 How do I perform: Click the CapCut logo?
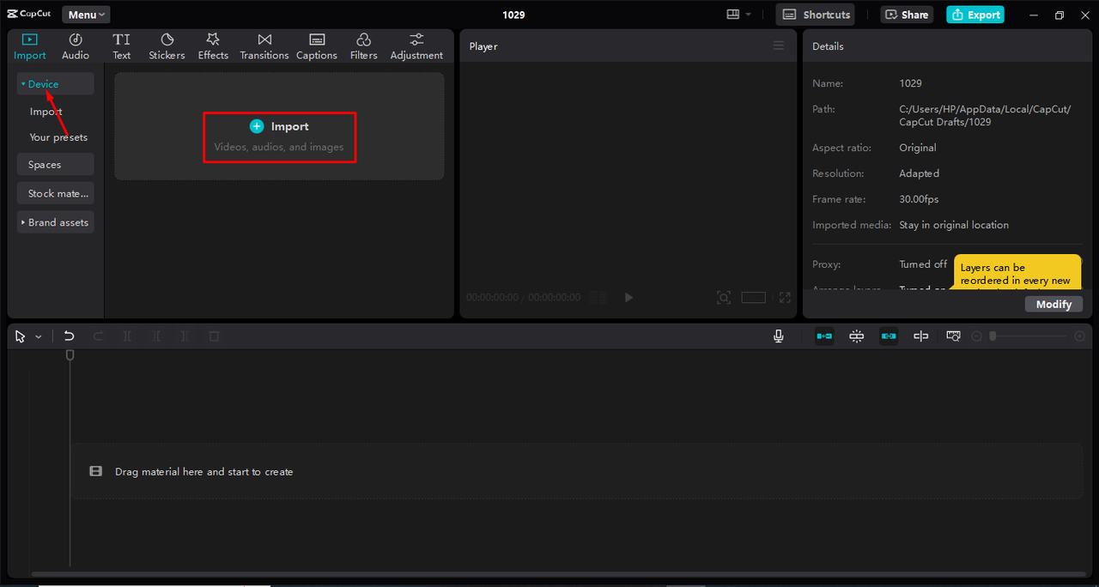click(29, 14)
